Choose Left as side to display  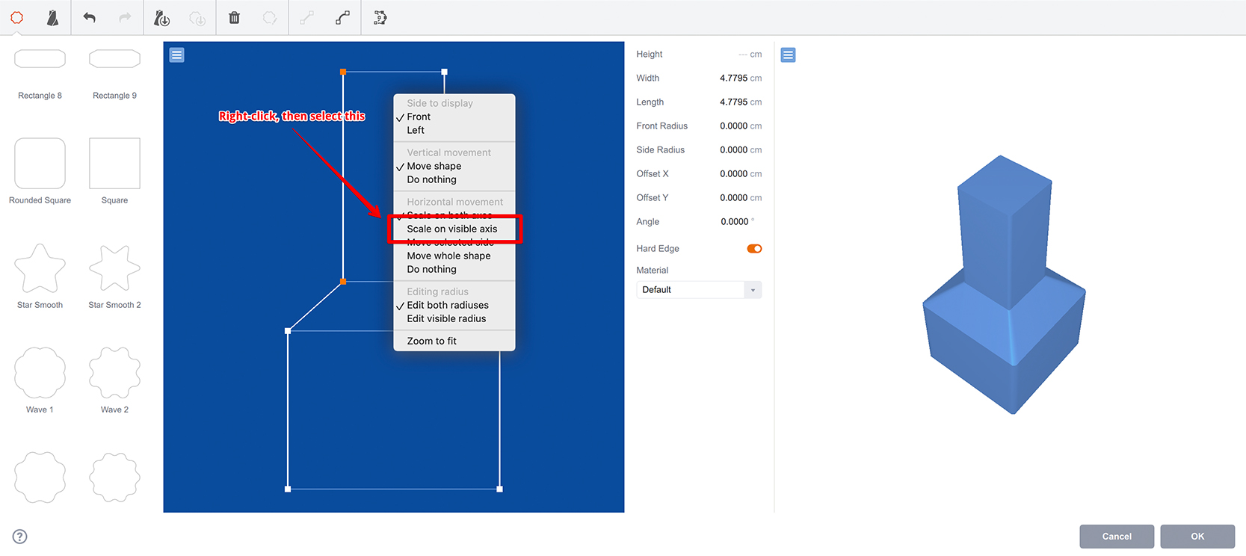pos(416,130)
